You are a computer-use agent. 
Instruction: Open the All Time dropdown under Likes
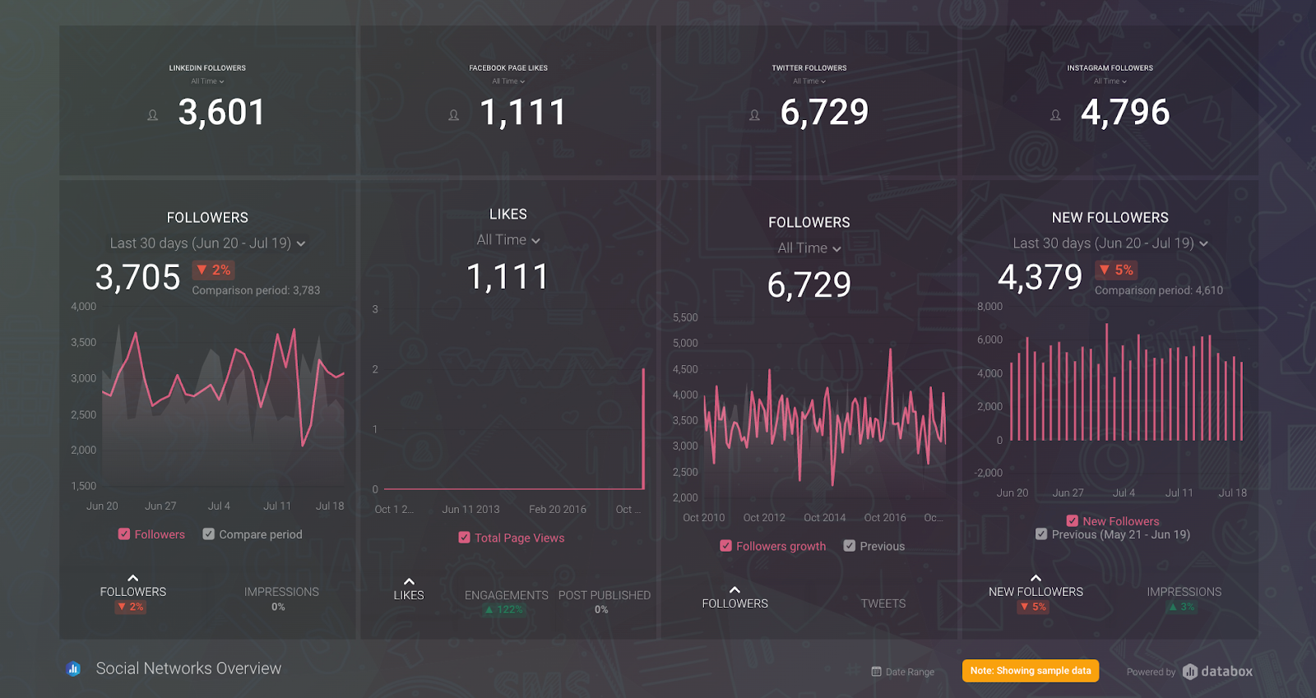pyautogui.click(x=508, y=240)
